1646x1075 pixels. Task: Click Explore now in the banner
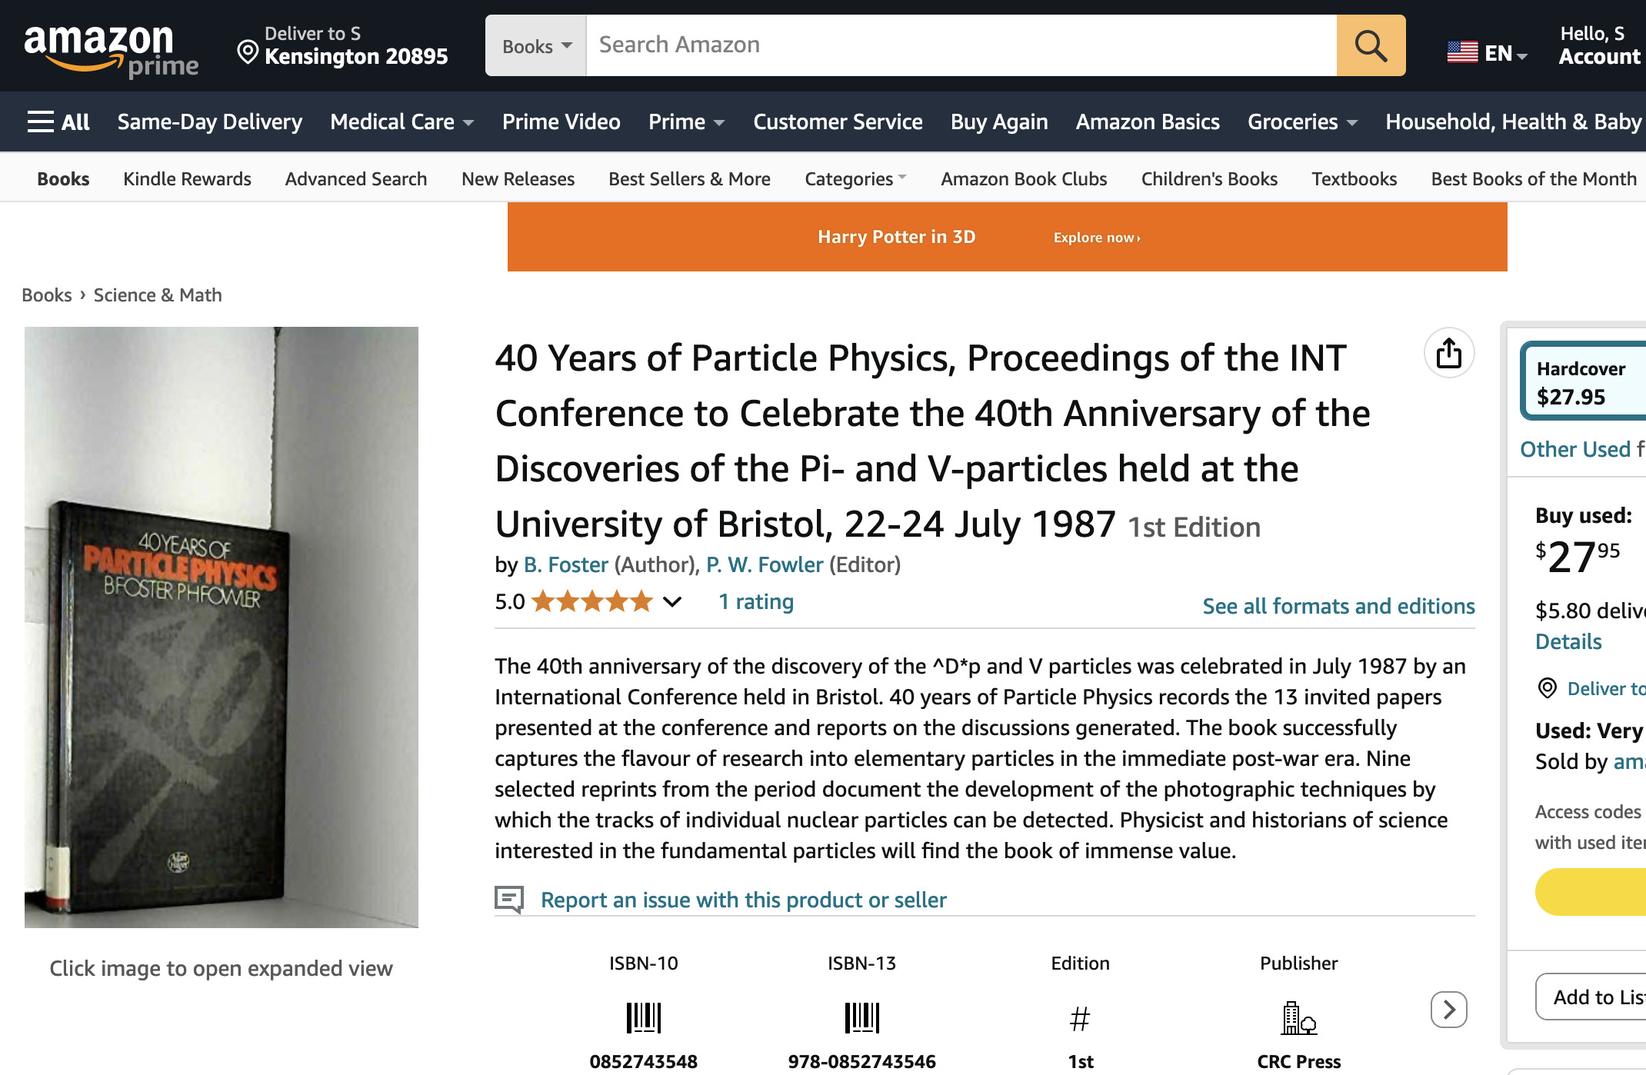[1097, 238]
